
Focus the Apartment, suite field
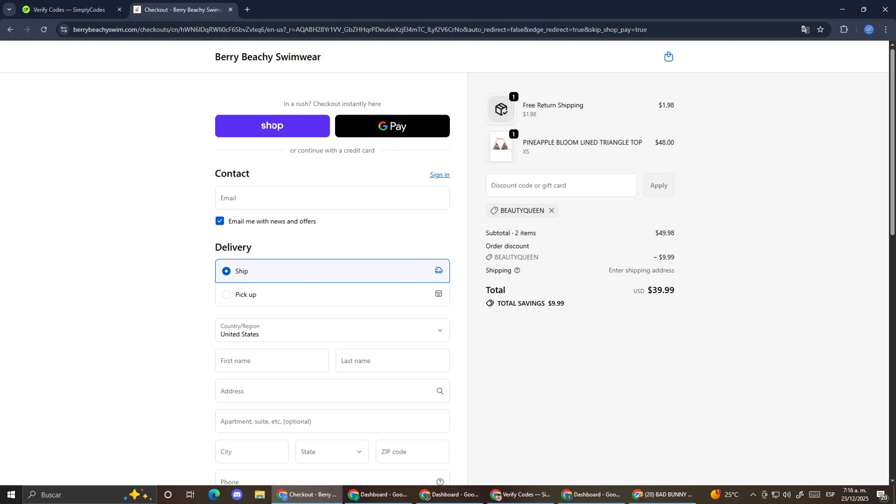pos(332,422)
